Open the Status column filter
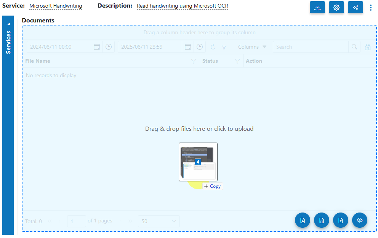This screenshot has width=378, height=238. (x=237, y=61)
